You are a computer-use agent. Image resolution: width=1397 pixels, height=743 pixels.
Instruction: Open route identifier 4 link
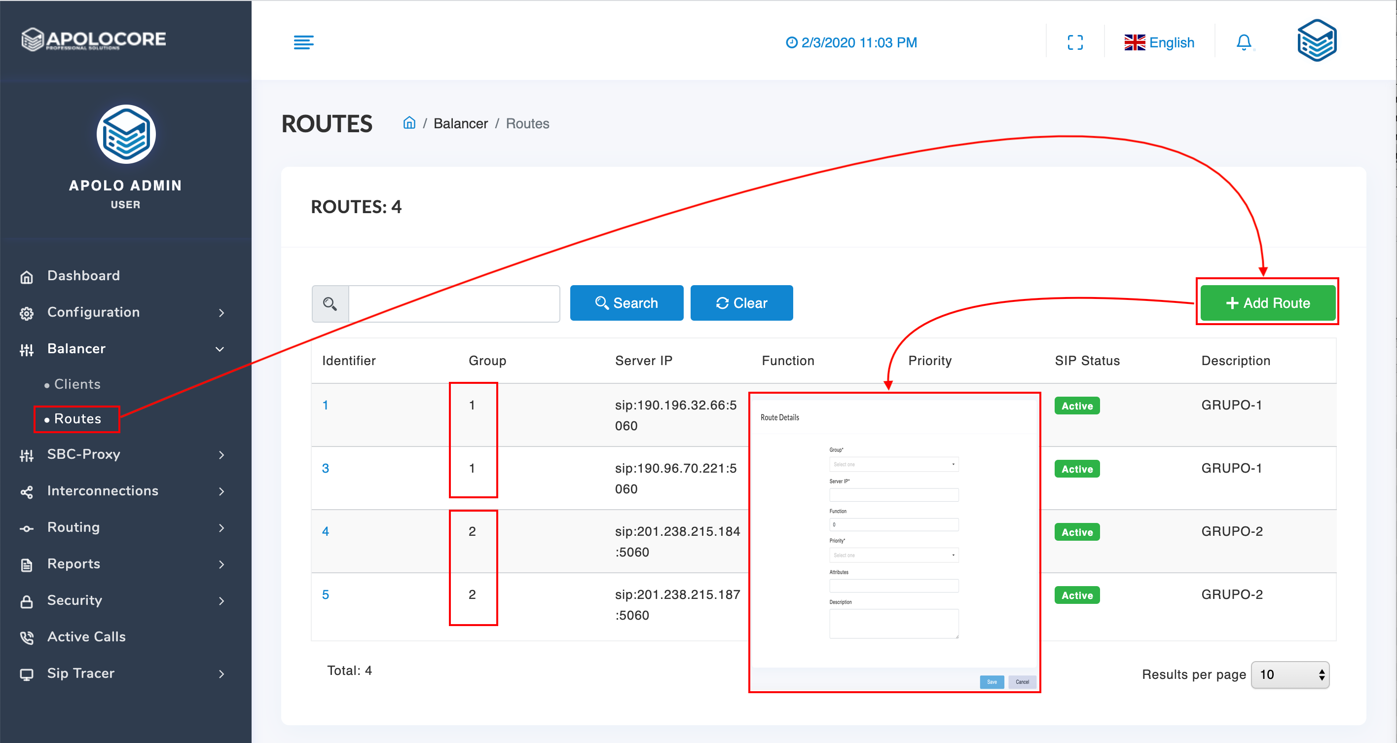click(326, 531)
